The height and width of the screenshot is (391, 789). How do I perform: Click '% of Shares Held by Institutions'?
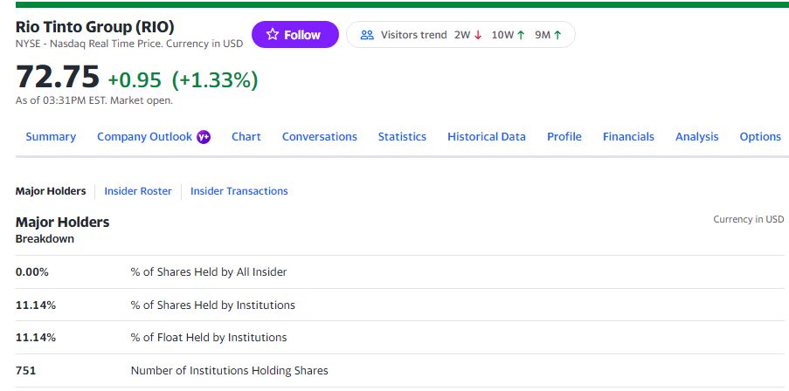point(213,305)
